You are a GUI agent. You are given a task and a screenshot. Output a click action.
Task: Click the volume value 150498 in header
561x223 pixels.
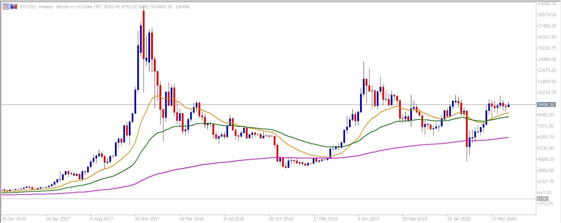click(x=182, y=7)
